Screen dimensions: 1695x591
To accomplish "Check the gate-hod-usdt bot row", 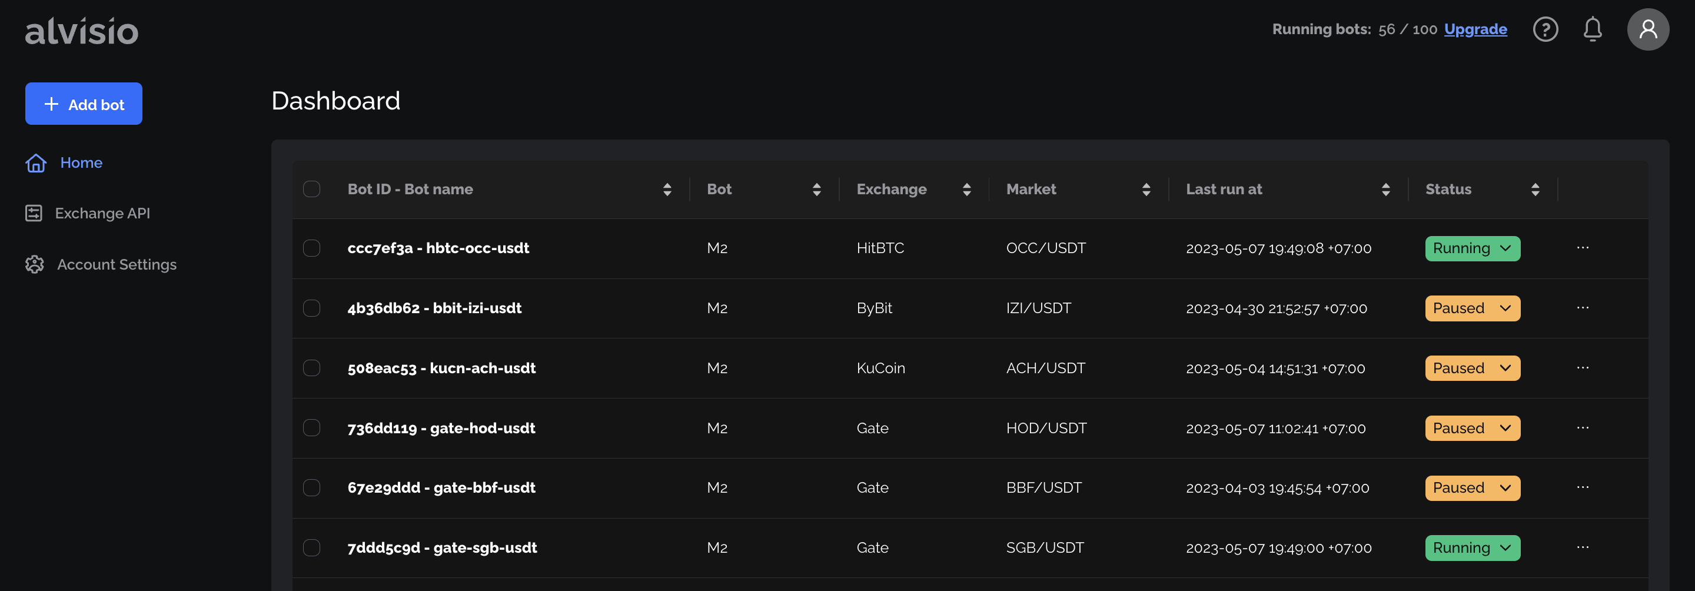I will tap(311, 428).
